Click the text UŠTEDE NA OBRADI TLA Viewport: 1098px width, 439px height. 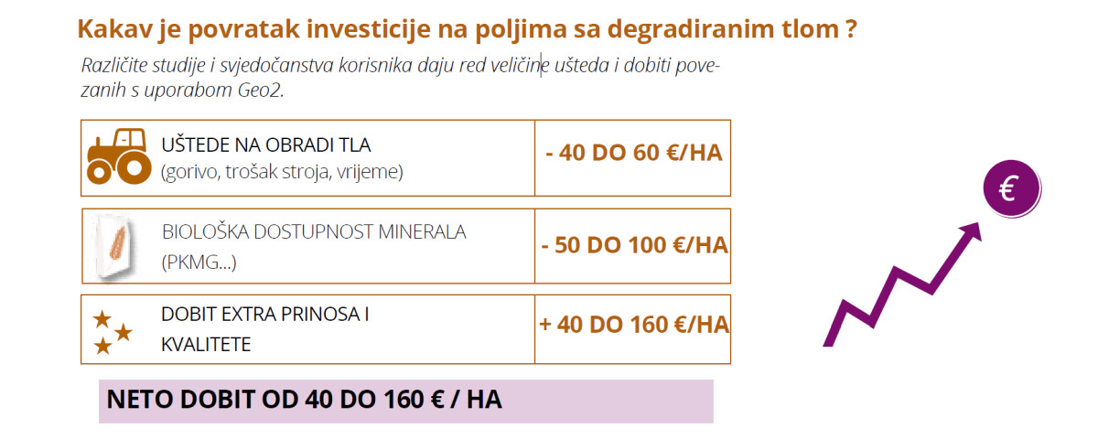pyautogui.click(x=266, y=145)
